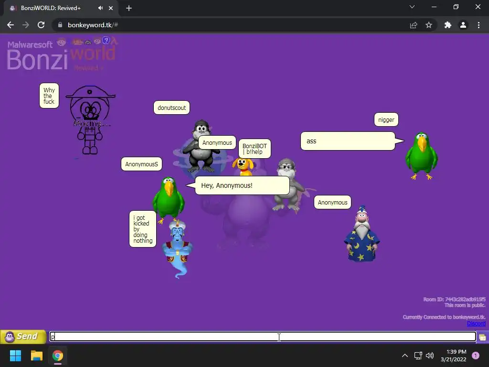This screenshot has height=367, width=489.
Task: Open the volume control in tray
Action: click(x=430, y=356)
